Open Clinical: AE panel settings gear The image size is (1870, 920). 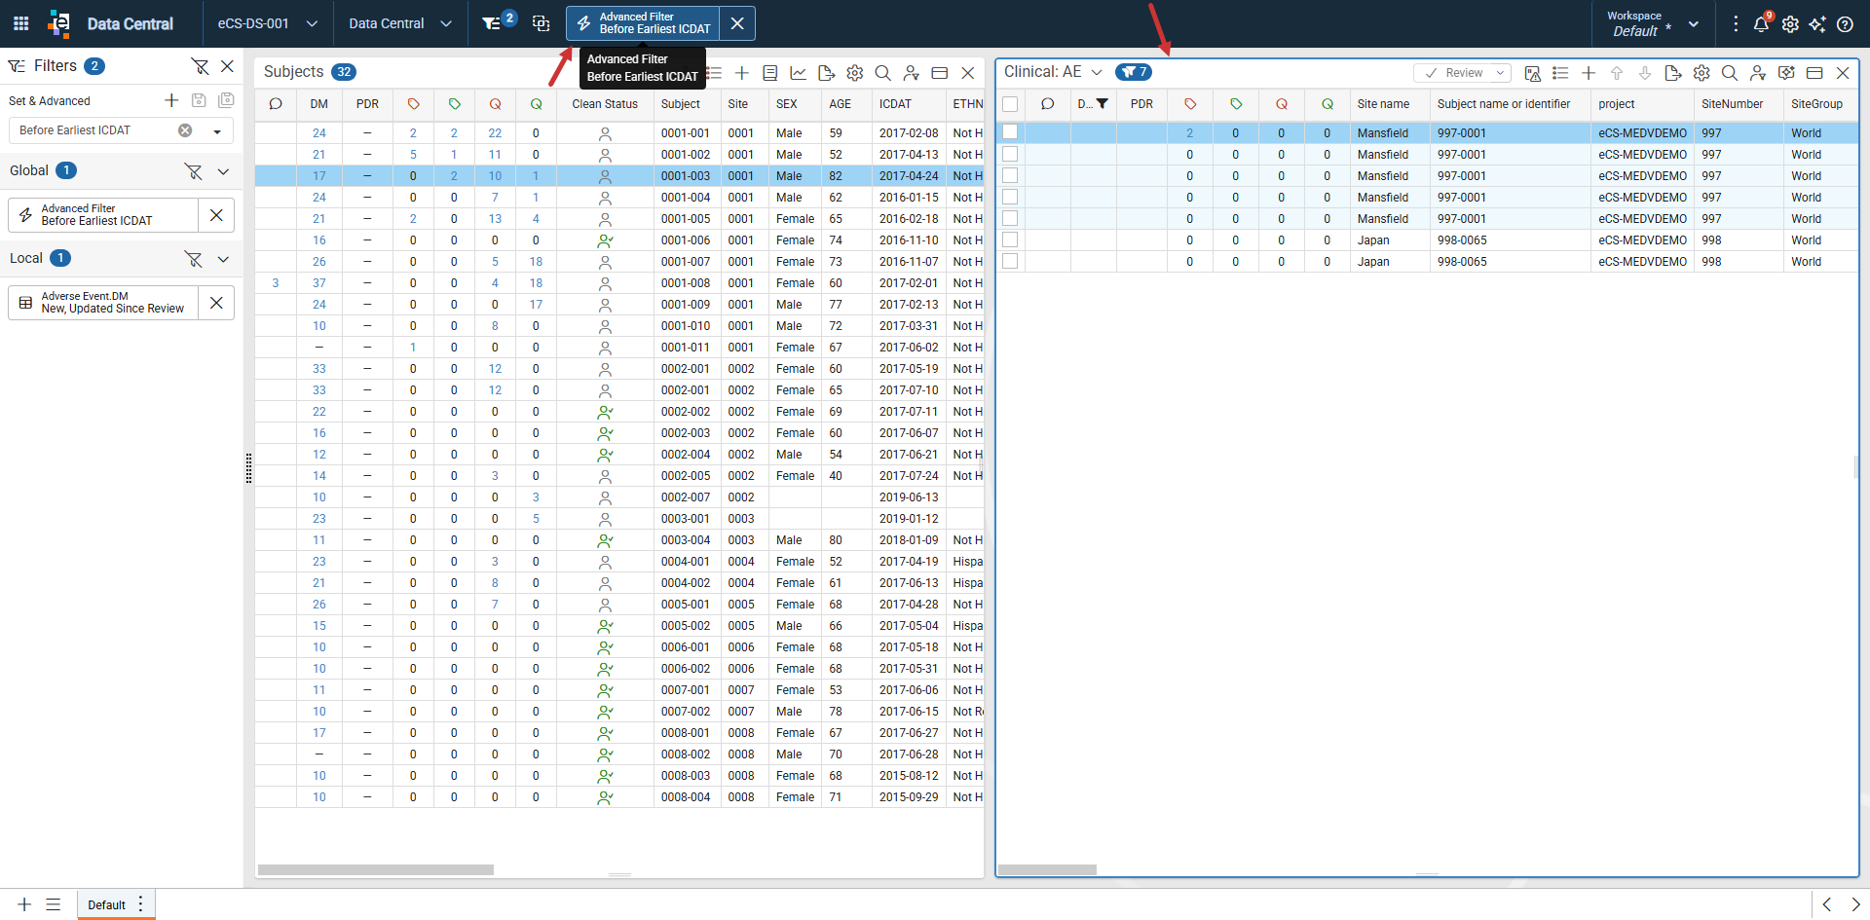click(x=1702, y=73)
